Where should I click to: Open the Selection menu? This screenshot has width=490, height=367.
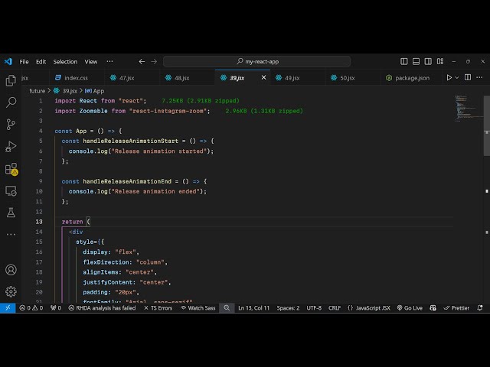(65, 61)
